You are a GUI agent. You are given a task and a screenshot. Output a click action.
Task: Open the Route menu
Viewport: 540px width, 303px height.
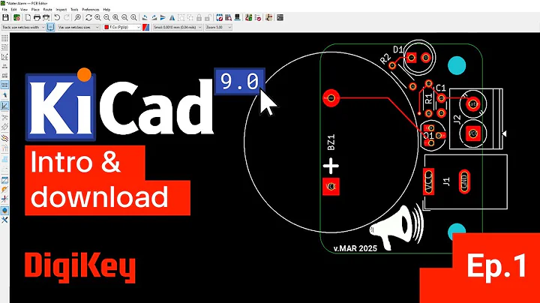(x=47, y=10)
